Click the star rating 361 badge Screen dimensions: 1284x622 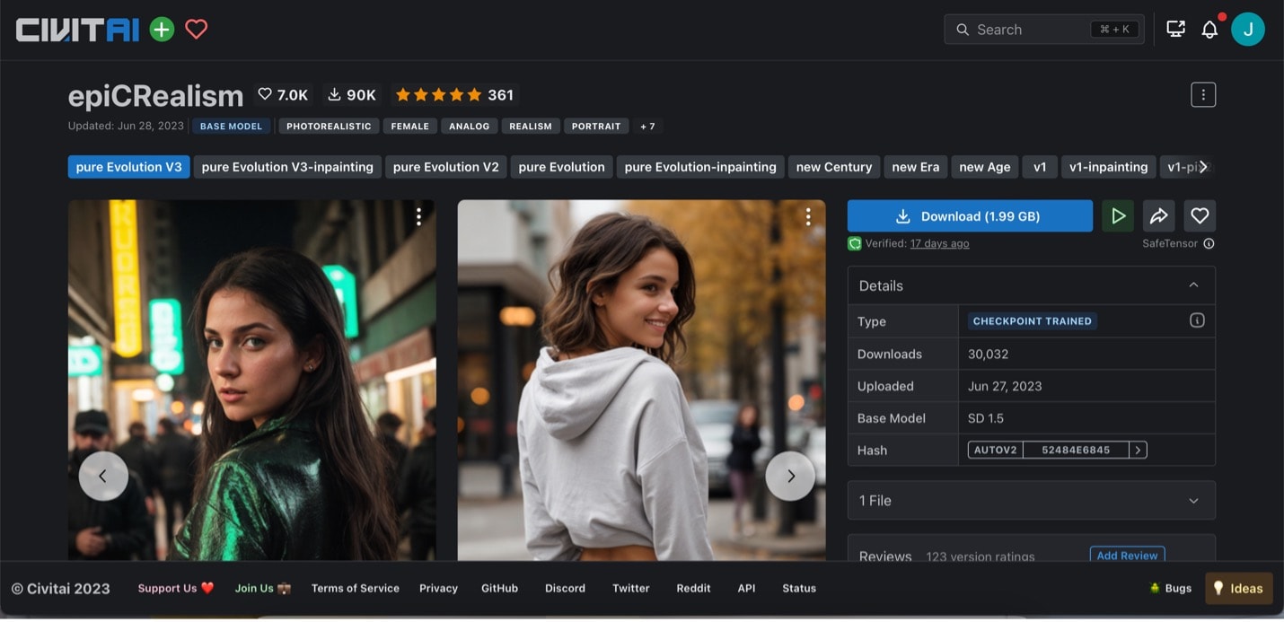(x=454, y=94)
